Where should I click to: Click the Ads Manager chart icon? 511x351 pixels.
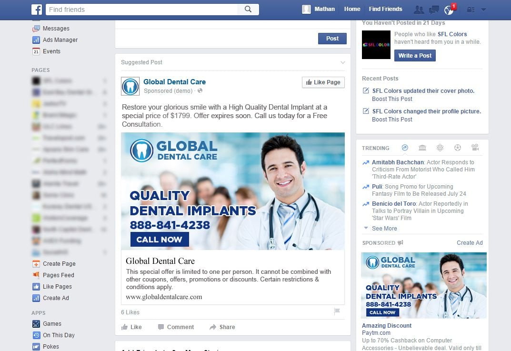click(x=36, y=40)
